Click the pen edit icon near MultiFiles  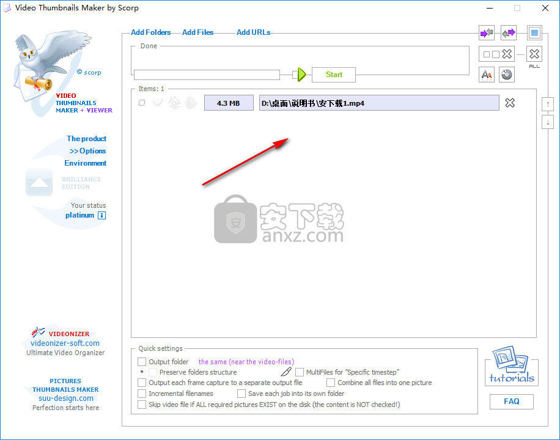[286, 372]
